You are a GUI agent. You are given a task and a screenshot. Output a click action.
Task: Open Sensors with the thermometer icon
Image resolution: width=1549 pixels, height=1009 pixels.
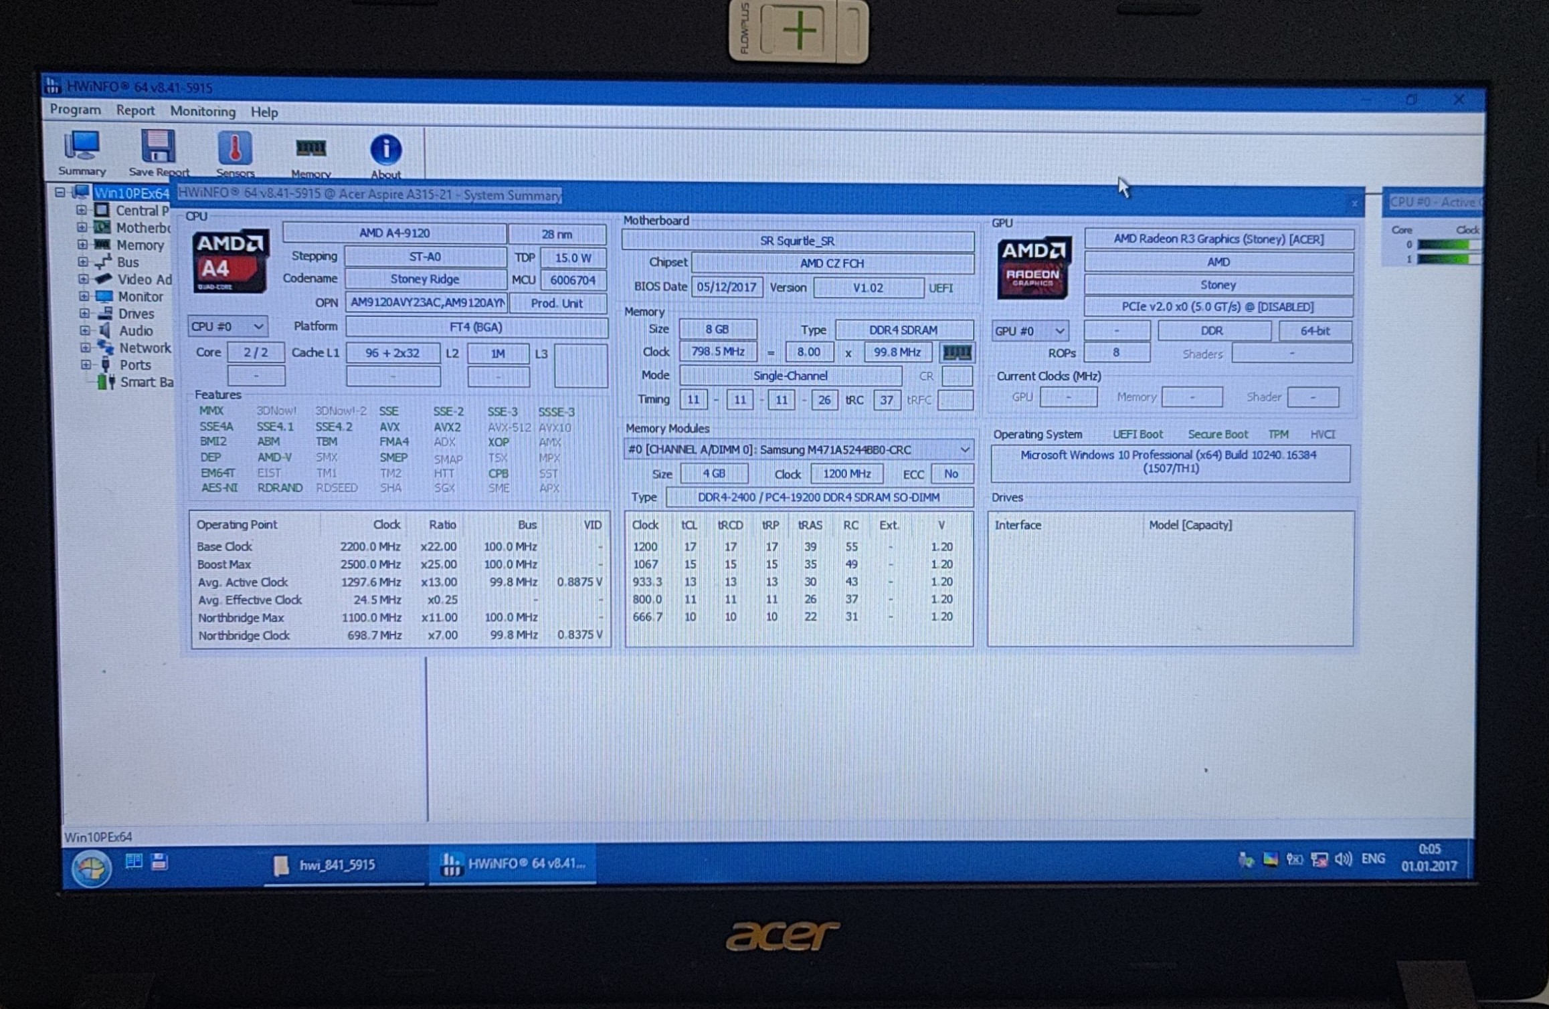pyautogui.click(x=235, y=148)
